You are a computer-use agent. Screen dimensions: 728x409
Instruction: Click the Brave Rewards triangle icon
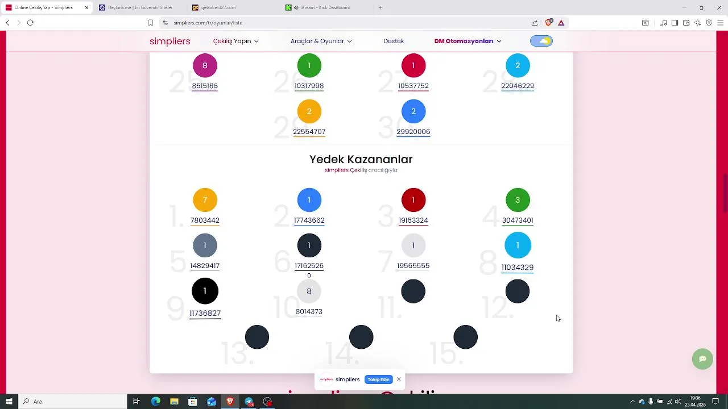(561, 23)
